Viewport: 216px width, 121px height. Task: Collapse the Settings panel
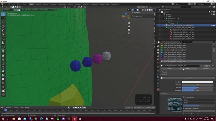click(161, 94)
